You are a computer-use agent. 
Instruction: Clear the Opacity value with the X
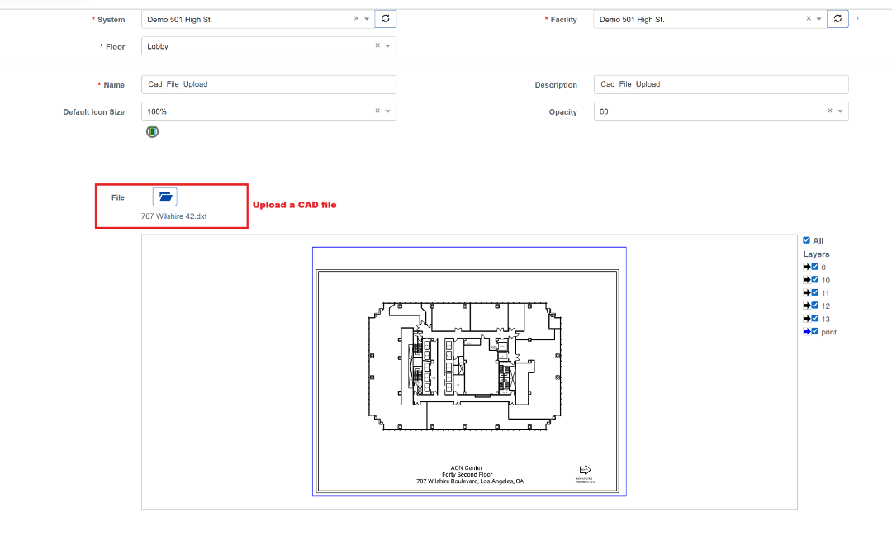pyautogui.click(x=830, y=111)
